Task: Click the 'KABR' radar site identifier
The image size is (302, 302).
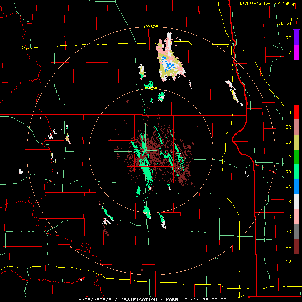Action: (x=172, y=300)
